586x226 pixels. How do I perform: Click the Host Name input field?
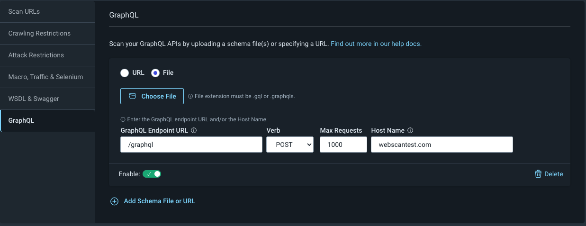(442, 145)
